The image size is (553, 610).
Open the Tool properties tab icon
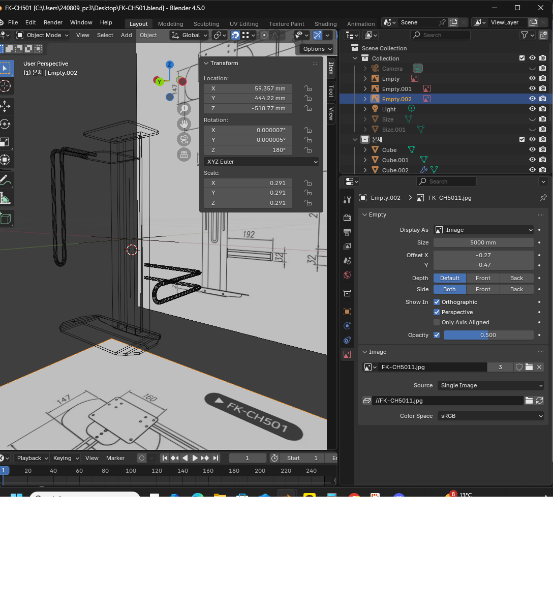tap(347, 200)
